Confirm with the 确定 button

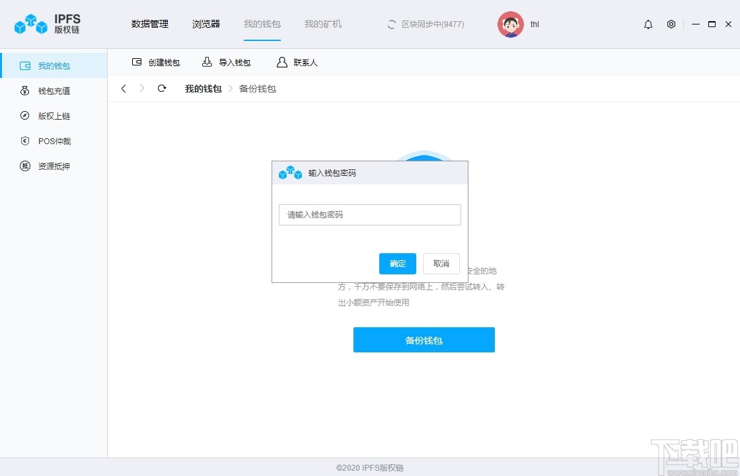(397, 263)
